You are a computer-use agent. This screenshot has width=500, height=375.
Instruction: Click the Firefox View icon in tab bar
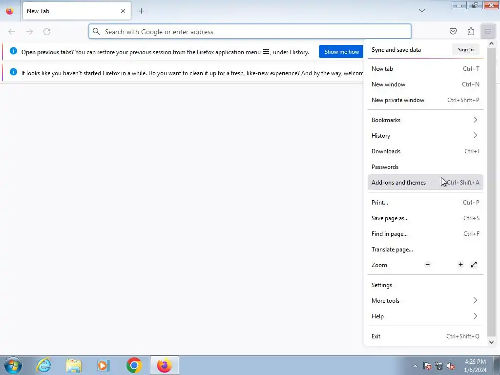click(10, 11)
